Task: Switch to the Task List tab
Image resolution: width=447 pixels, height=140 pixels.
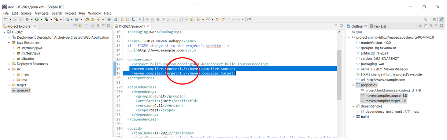Action: click(x=378, y=26)
